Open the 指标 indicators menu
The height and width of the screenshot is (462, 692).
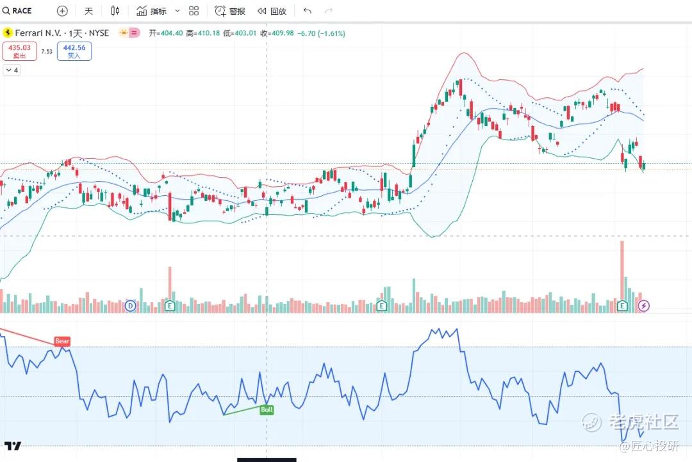[151, 11]
